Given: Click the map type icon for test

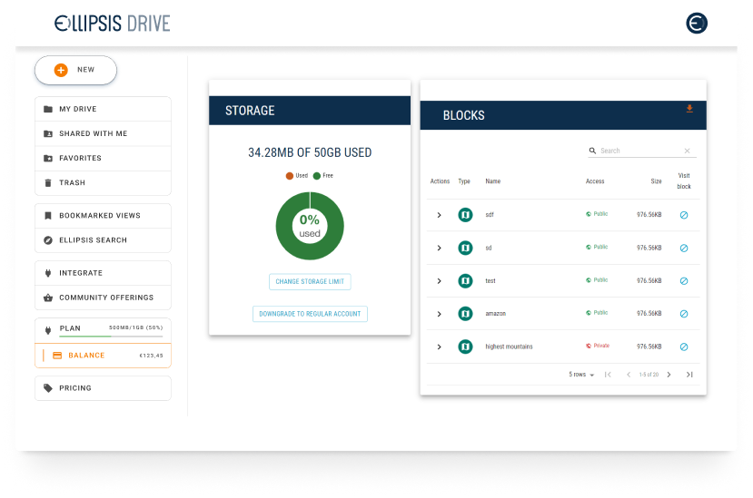Looking at the screenshot, I should click(x=465, y=280).
